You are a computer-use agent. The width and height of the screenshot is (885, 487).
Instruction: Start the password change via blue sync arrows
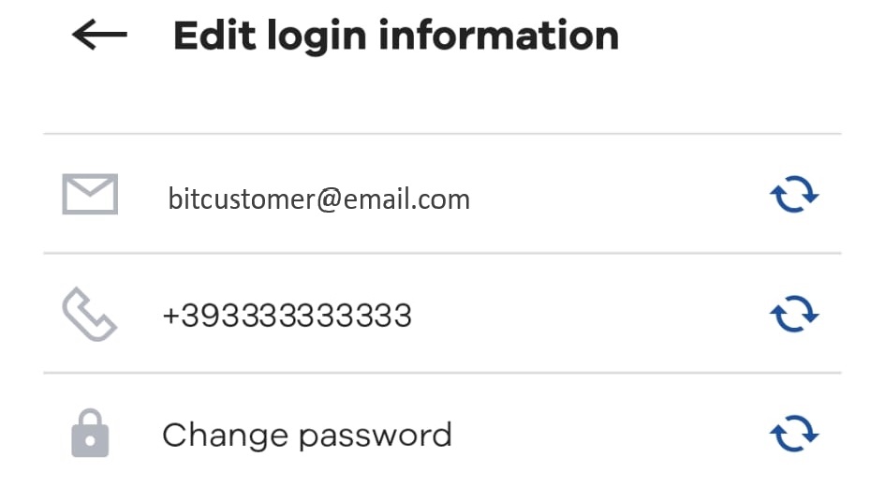click(794, 434)
